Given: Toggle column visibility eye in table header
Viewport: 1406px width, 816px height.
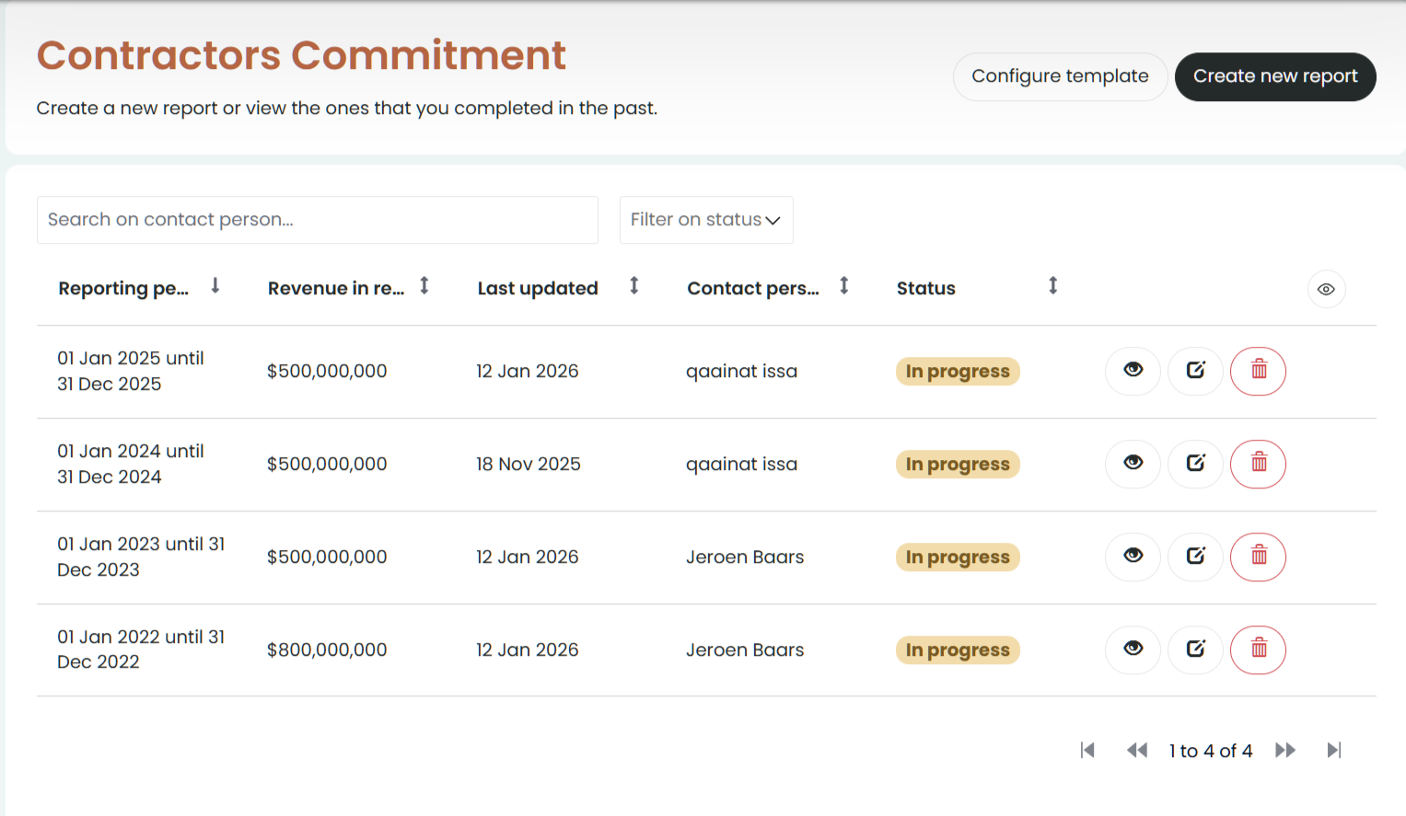Looking at the screenshot, I should (1326, 289).
